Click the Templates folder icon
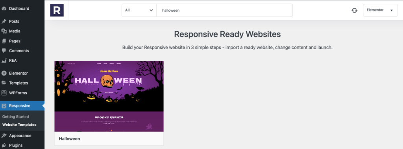The width and height of the screenshot is (403, 149). [x=4, y=83]
